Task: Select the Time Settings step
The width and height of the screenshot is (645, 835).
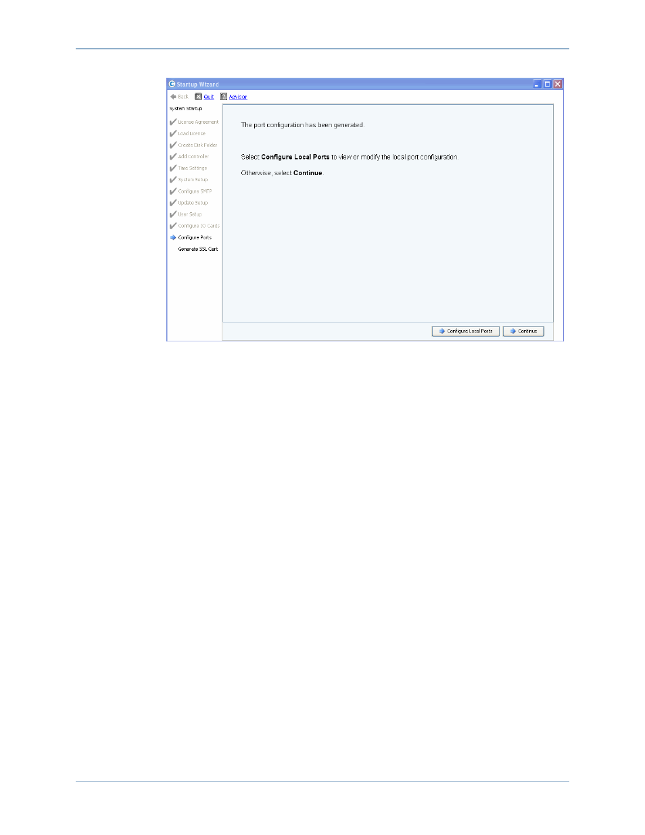Action: [x=193, y=168]
